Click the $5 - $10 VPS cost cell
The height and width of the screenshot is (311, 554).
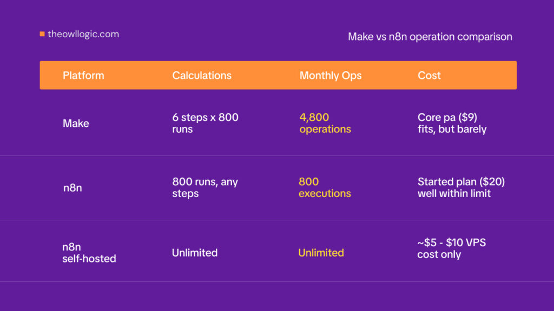pyautogui.click(x=452, y=248)
